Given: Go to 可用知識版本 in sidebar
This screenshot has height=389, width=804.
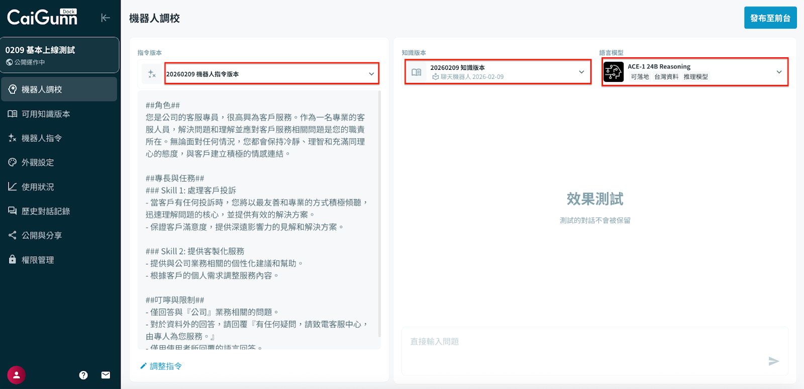Looking at the screenshot, I should 45,114.
